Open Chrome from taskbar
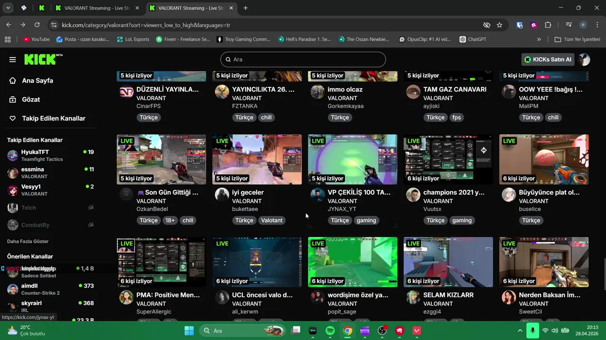606x340 pixels. (x=348, y=331)
